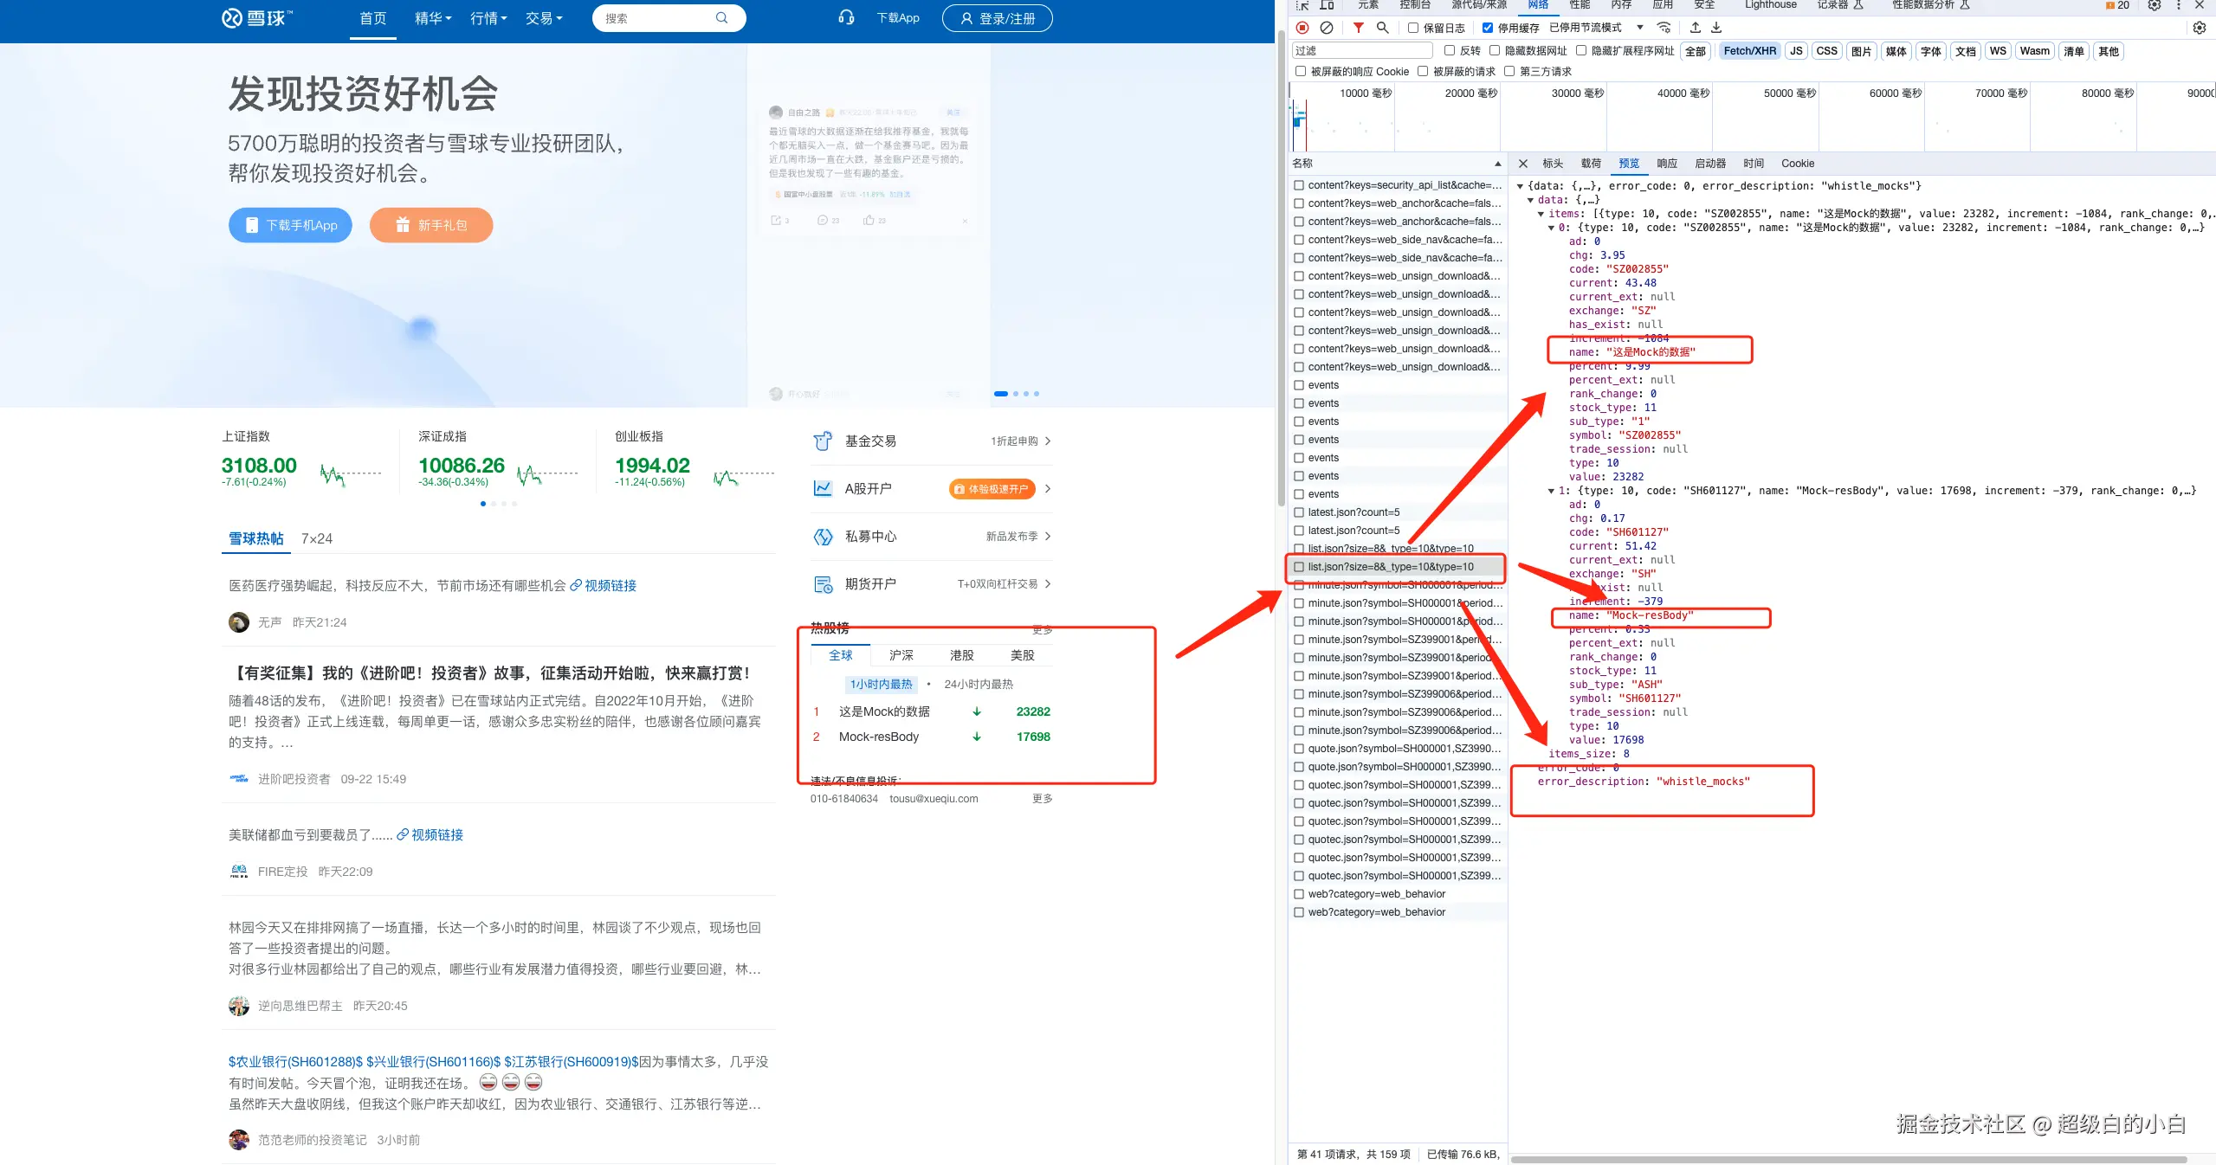
Task: Switch to the 响应 tab
Action: point(1667,164)
